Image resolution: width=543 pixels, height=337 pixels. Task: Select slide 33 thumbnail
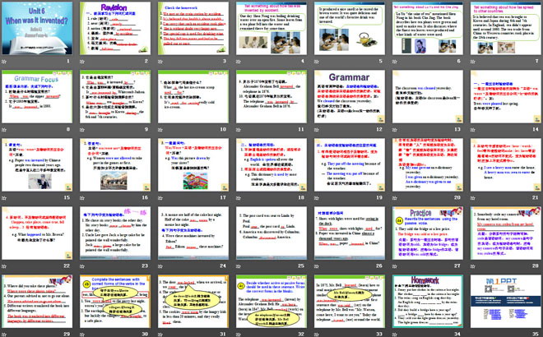click(x=350, y=301)
